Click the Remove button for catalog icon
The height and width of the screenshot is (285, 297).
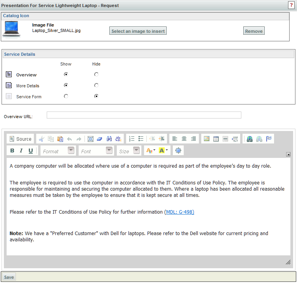[x=254, y=31]
